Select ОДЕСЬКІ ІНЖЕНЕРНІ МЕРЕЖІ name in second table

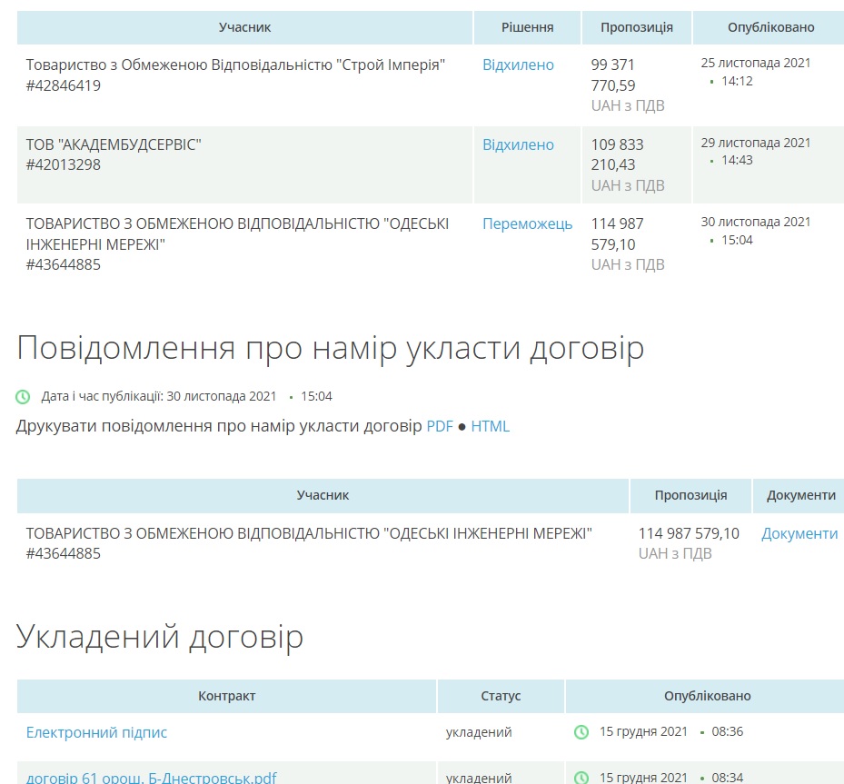click(309, 533)
